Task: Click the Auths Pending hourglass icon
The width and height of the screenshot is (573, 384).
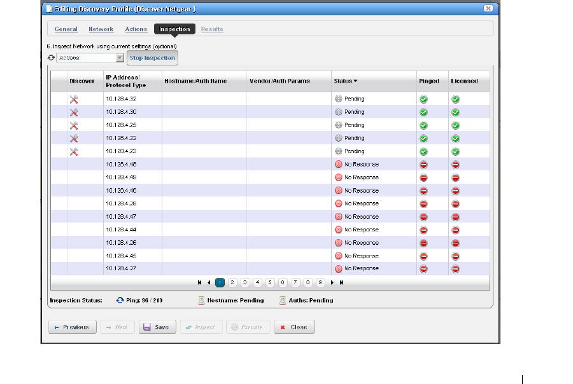Action: [x=283, y=301]
